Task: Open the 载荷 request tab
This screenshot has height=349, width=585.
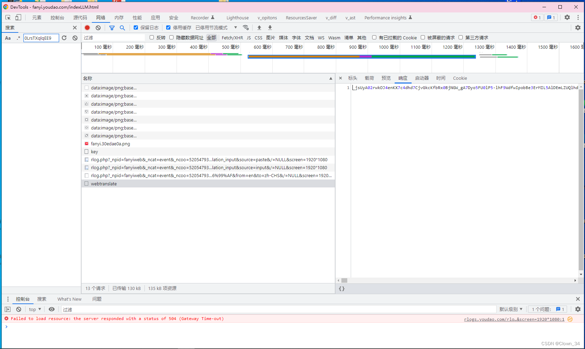Action: tap(369, 78)
